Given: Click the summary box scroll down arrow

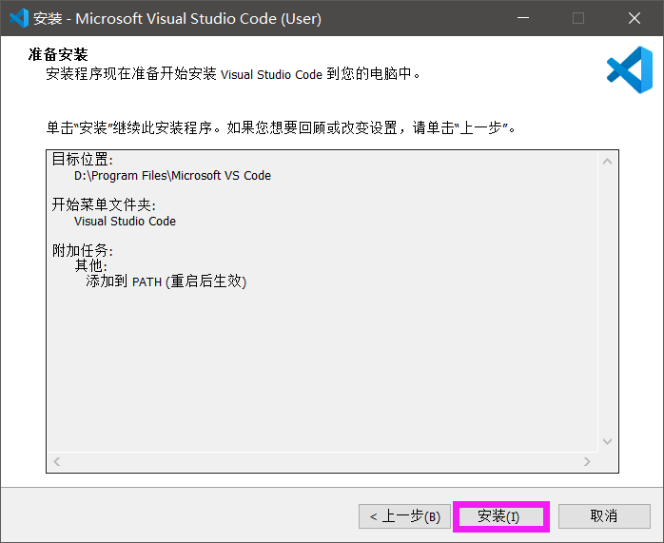Looking at the screenshot, I should point(607,441).
